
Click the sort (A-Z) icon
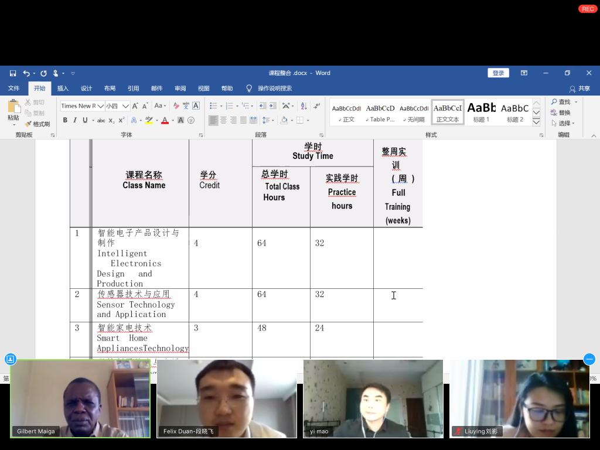point(304,106)
